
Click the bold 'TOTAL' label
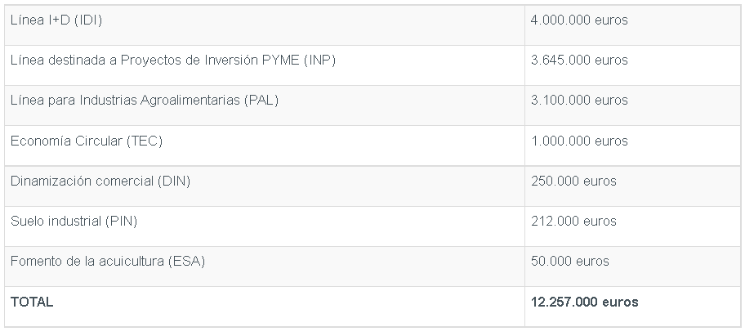pyautogui.click(x=32, y=302)
